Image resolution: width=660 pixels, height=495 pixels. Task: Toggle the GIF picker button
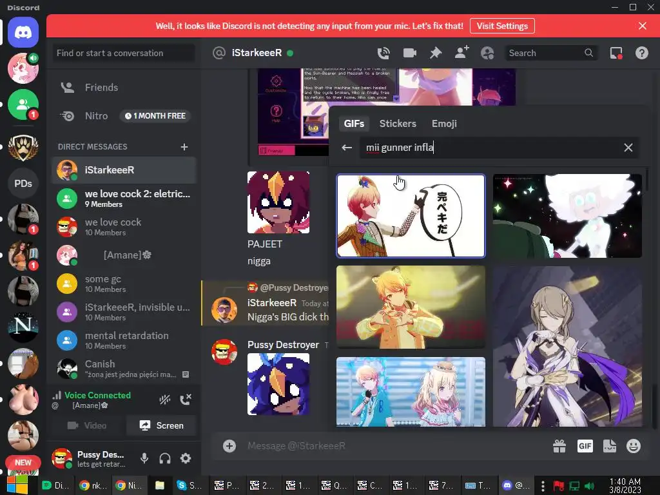[585, 446]
